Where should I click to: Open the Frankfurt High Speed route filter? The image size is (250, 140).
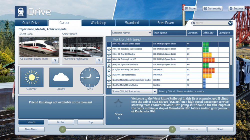tap(99, 61)
